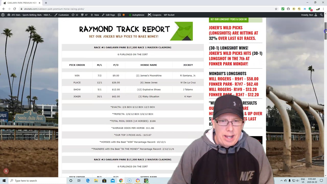This screenshot has width=327, height=184.
Task: Show hidden system tray icons
Action: pos(281,181)
